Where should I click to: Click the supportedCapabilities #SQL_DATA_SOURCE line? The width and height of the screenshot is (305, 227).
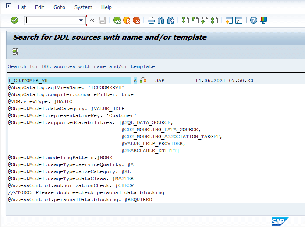90,122
